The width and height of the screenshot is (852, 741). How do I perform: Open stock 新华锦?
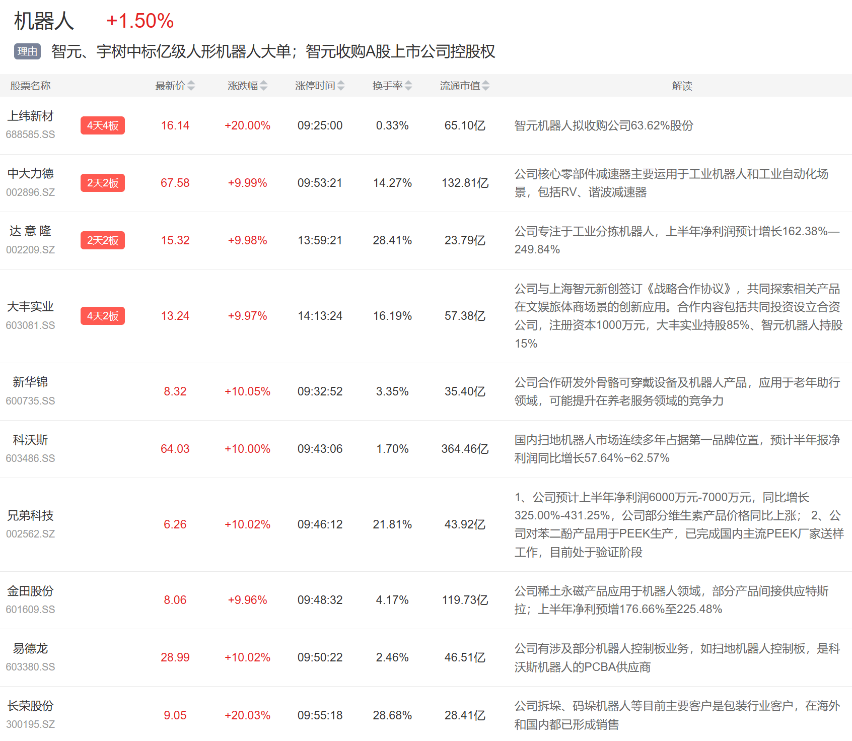(x=30, y=382)
